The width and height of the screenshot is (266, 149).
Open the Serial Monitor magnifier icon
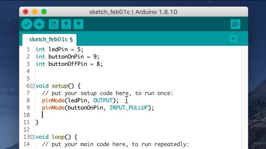235,24
